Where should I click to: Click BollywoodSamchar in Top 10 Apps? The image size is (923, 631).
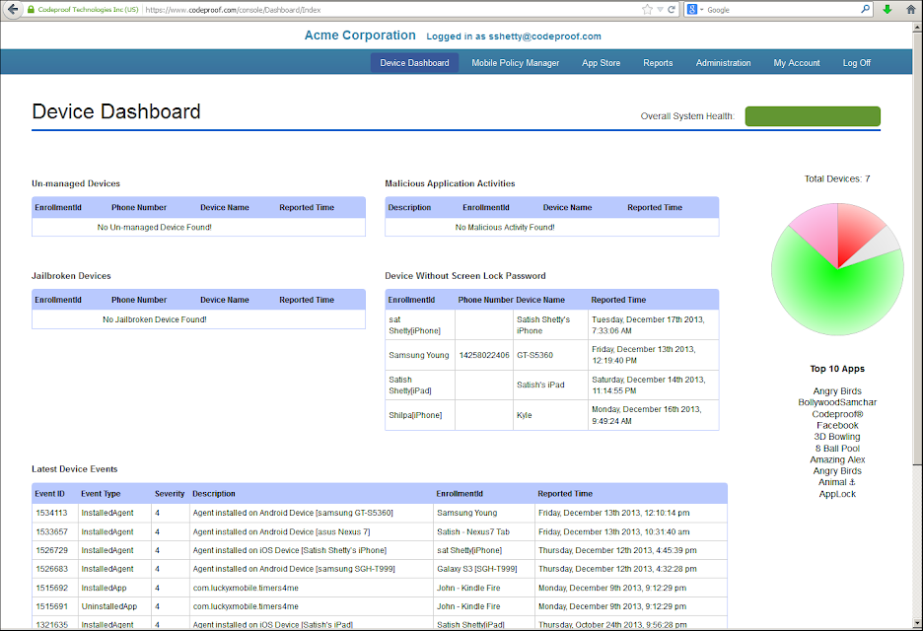pyautogui.click(x=837, y=402)
